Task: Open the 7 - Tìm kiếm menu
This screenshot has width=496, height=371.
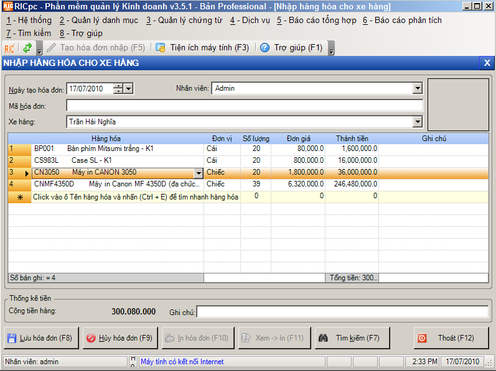Action: [x=28, y=33]
